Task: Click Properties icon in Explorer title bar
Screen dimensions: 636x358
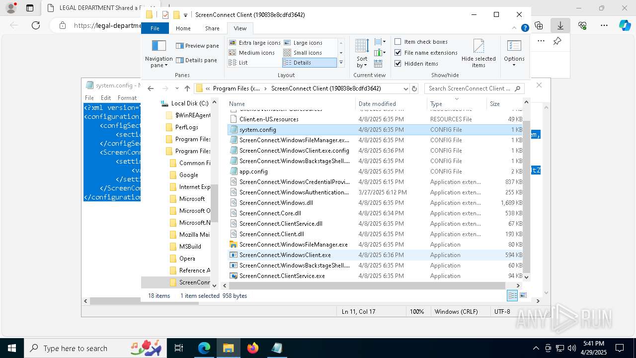Action: pos(165,15)
